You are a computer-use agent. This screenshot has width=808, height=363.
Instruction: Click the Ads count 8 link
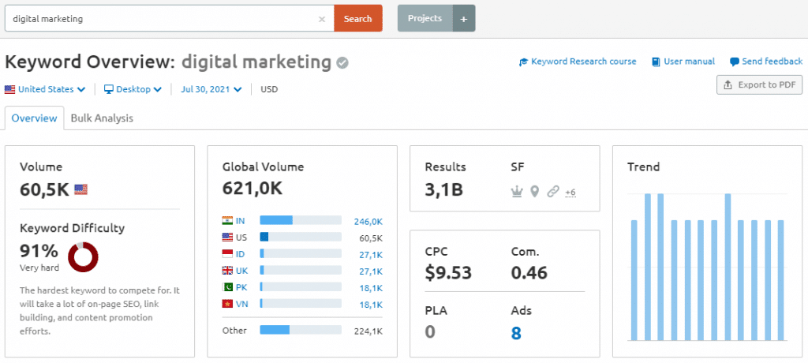pyautogui.click(x=516, y=332)
